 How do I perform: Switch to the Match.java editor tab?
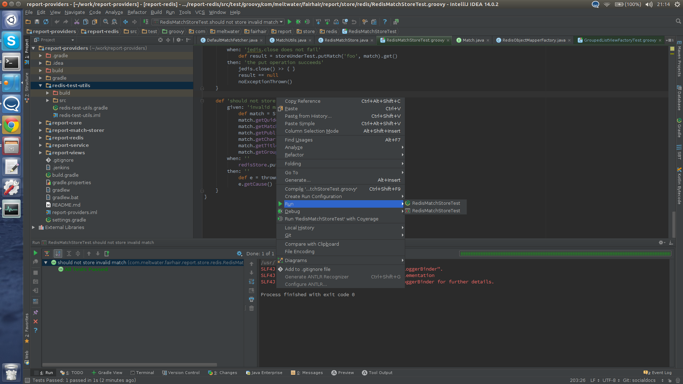(473, 40)
